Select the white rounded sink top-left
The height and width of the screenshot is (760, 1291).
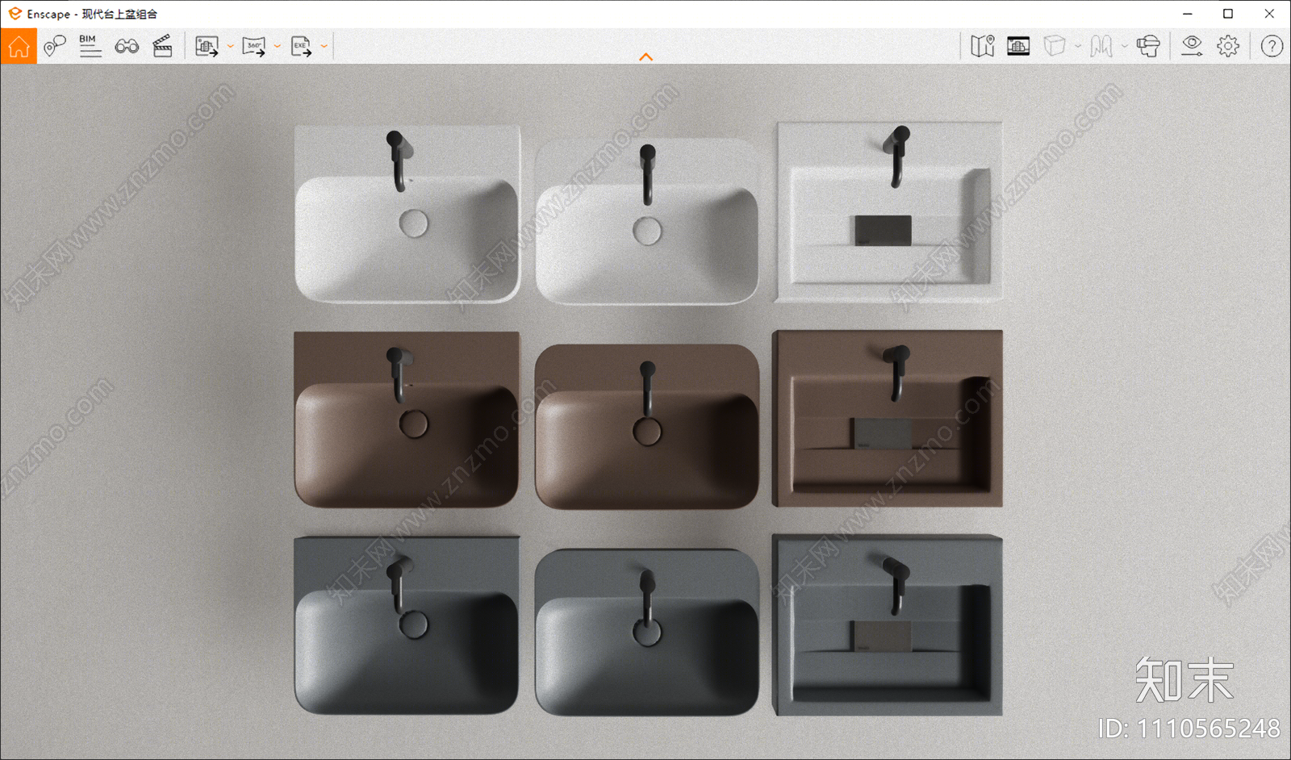point(407,214)
